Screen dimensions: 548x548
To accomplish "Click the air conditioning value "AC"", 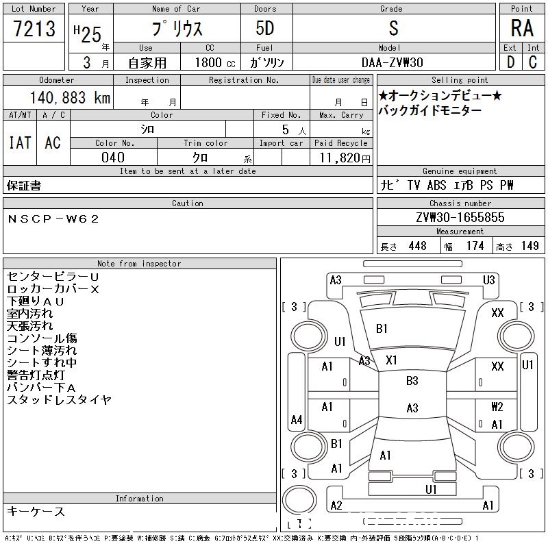I will 53,142.
